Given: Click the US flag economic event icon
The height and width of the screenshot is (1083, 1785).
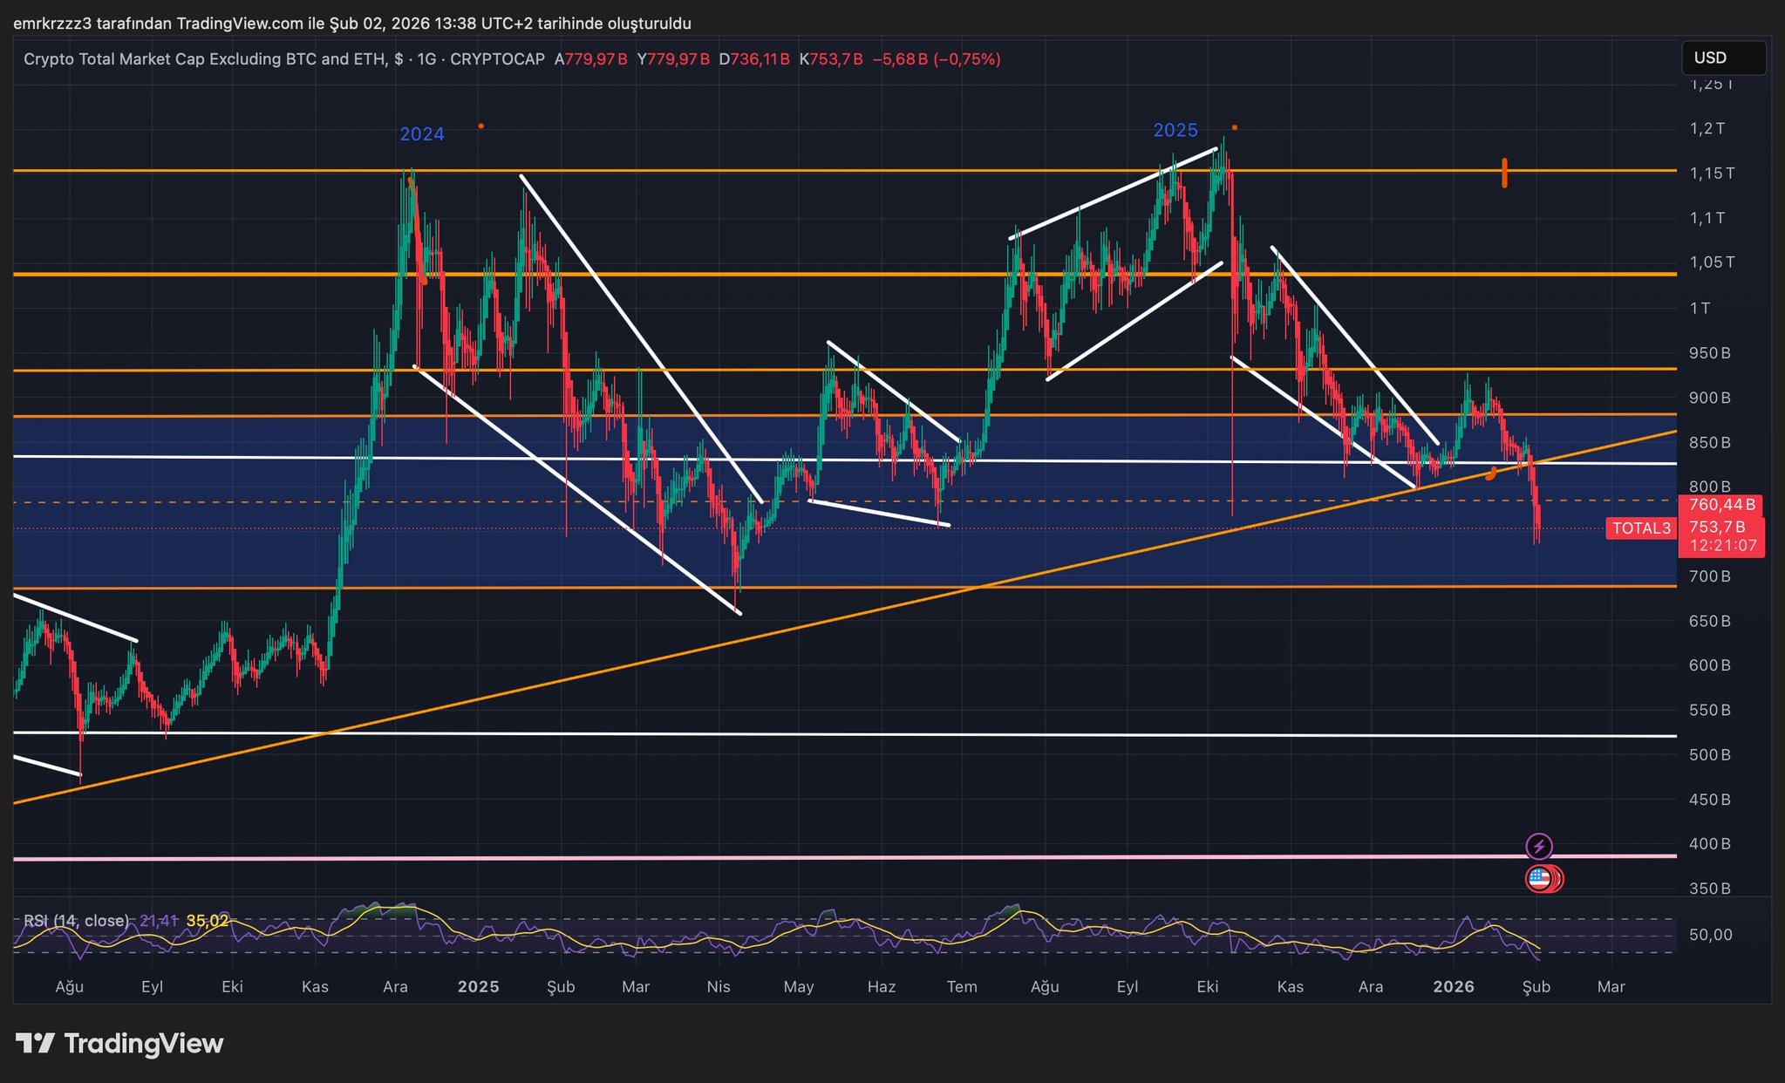Looking at the screenshot, I should tap(1539, 879).
